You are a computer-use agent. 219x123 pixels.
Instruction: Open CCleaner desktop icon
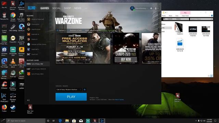coord(4,85)
